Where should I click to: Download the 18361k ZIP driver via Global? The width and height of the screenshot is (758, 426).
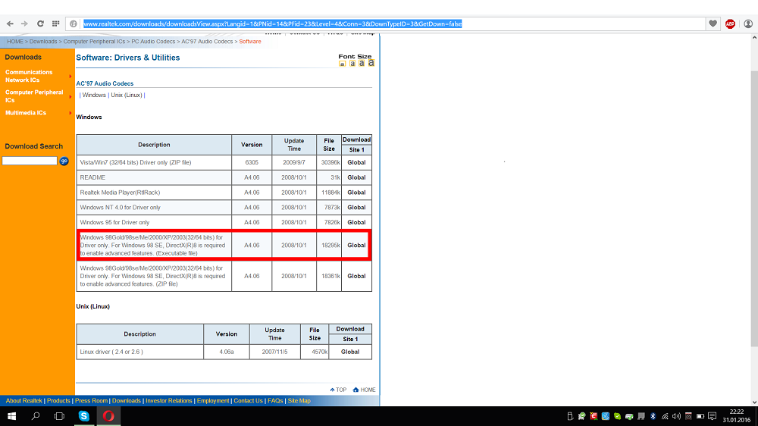click(x=356, y=276)
